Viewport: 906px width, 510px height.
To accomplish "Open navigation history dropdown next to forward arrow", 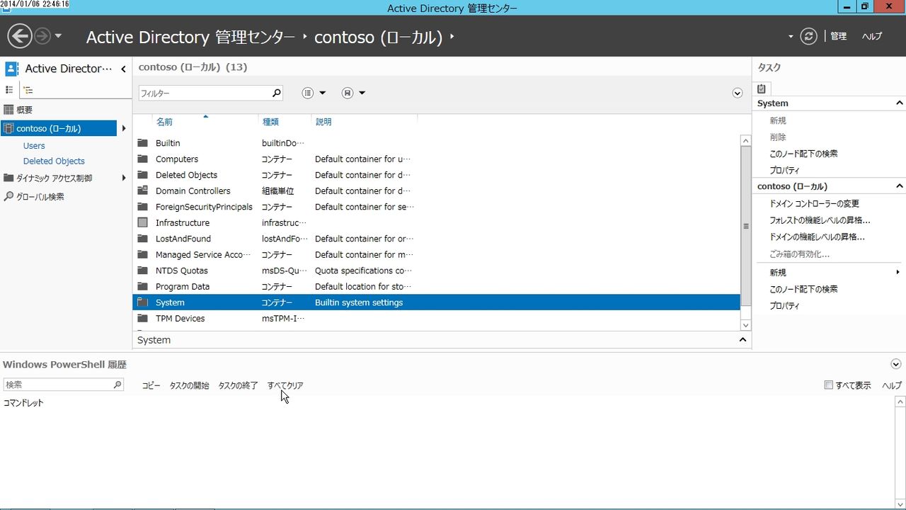I will coord(58,36).
